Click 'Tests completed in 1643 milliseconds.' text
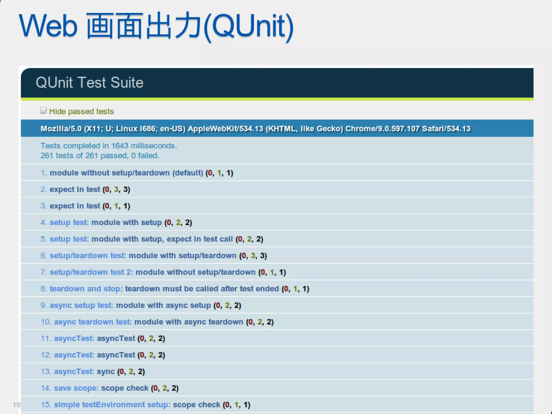This screenshot has width=552, height=414. (109, 146)
